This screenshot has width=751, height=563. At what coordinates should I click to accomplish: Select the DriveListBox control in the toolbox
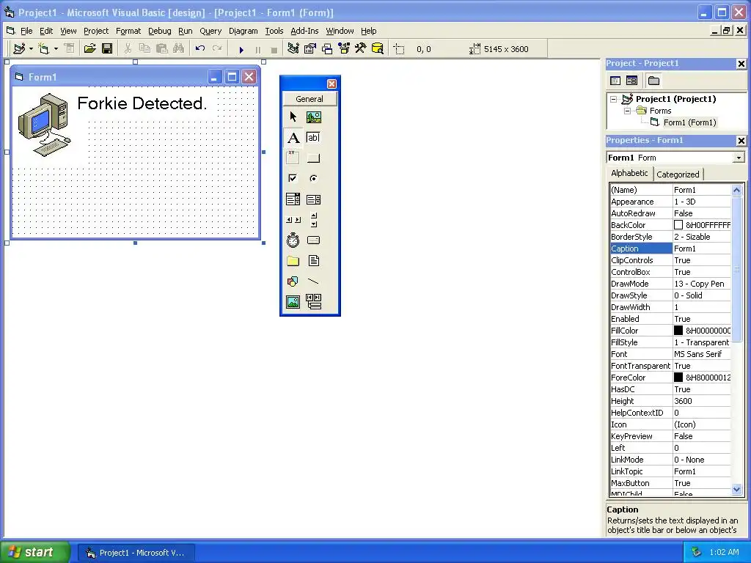tap(313, 240)
